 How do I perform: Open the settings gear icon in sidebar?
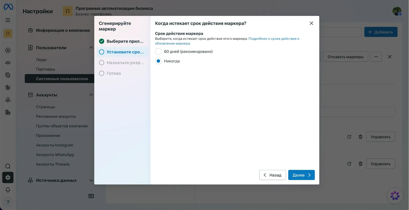8,178
